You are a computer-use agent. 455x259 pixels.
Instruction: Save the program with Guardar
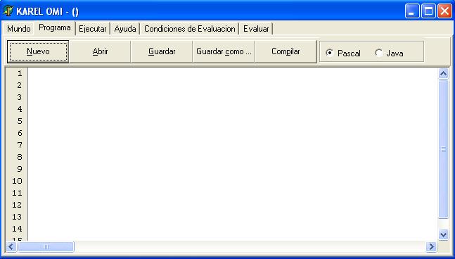tap(162, 51)
